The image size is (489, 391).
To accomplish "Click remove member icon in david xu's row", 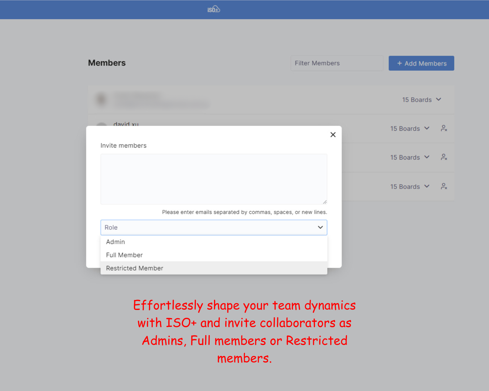I will click(444, 128).
